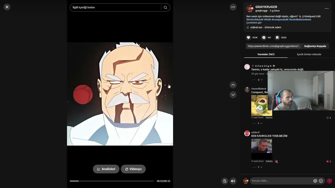Screen dimensions: 335x188
Task: Open HazardBabe's avatar
Action: [247, 90]
